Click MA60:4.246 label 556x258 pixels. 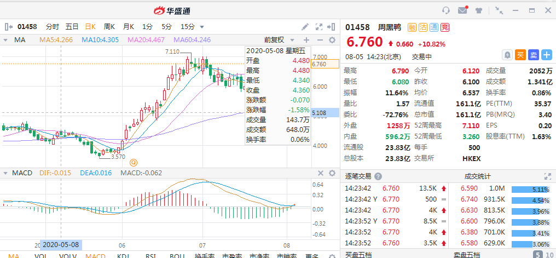192,40
